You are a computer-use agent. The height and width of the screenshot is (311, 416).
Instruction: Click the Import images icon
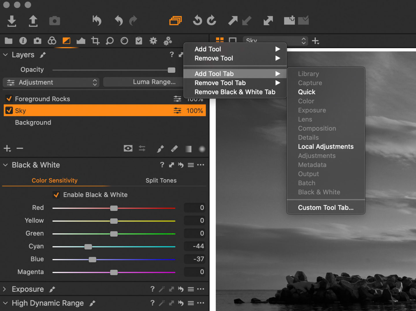(12, 21)
